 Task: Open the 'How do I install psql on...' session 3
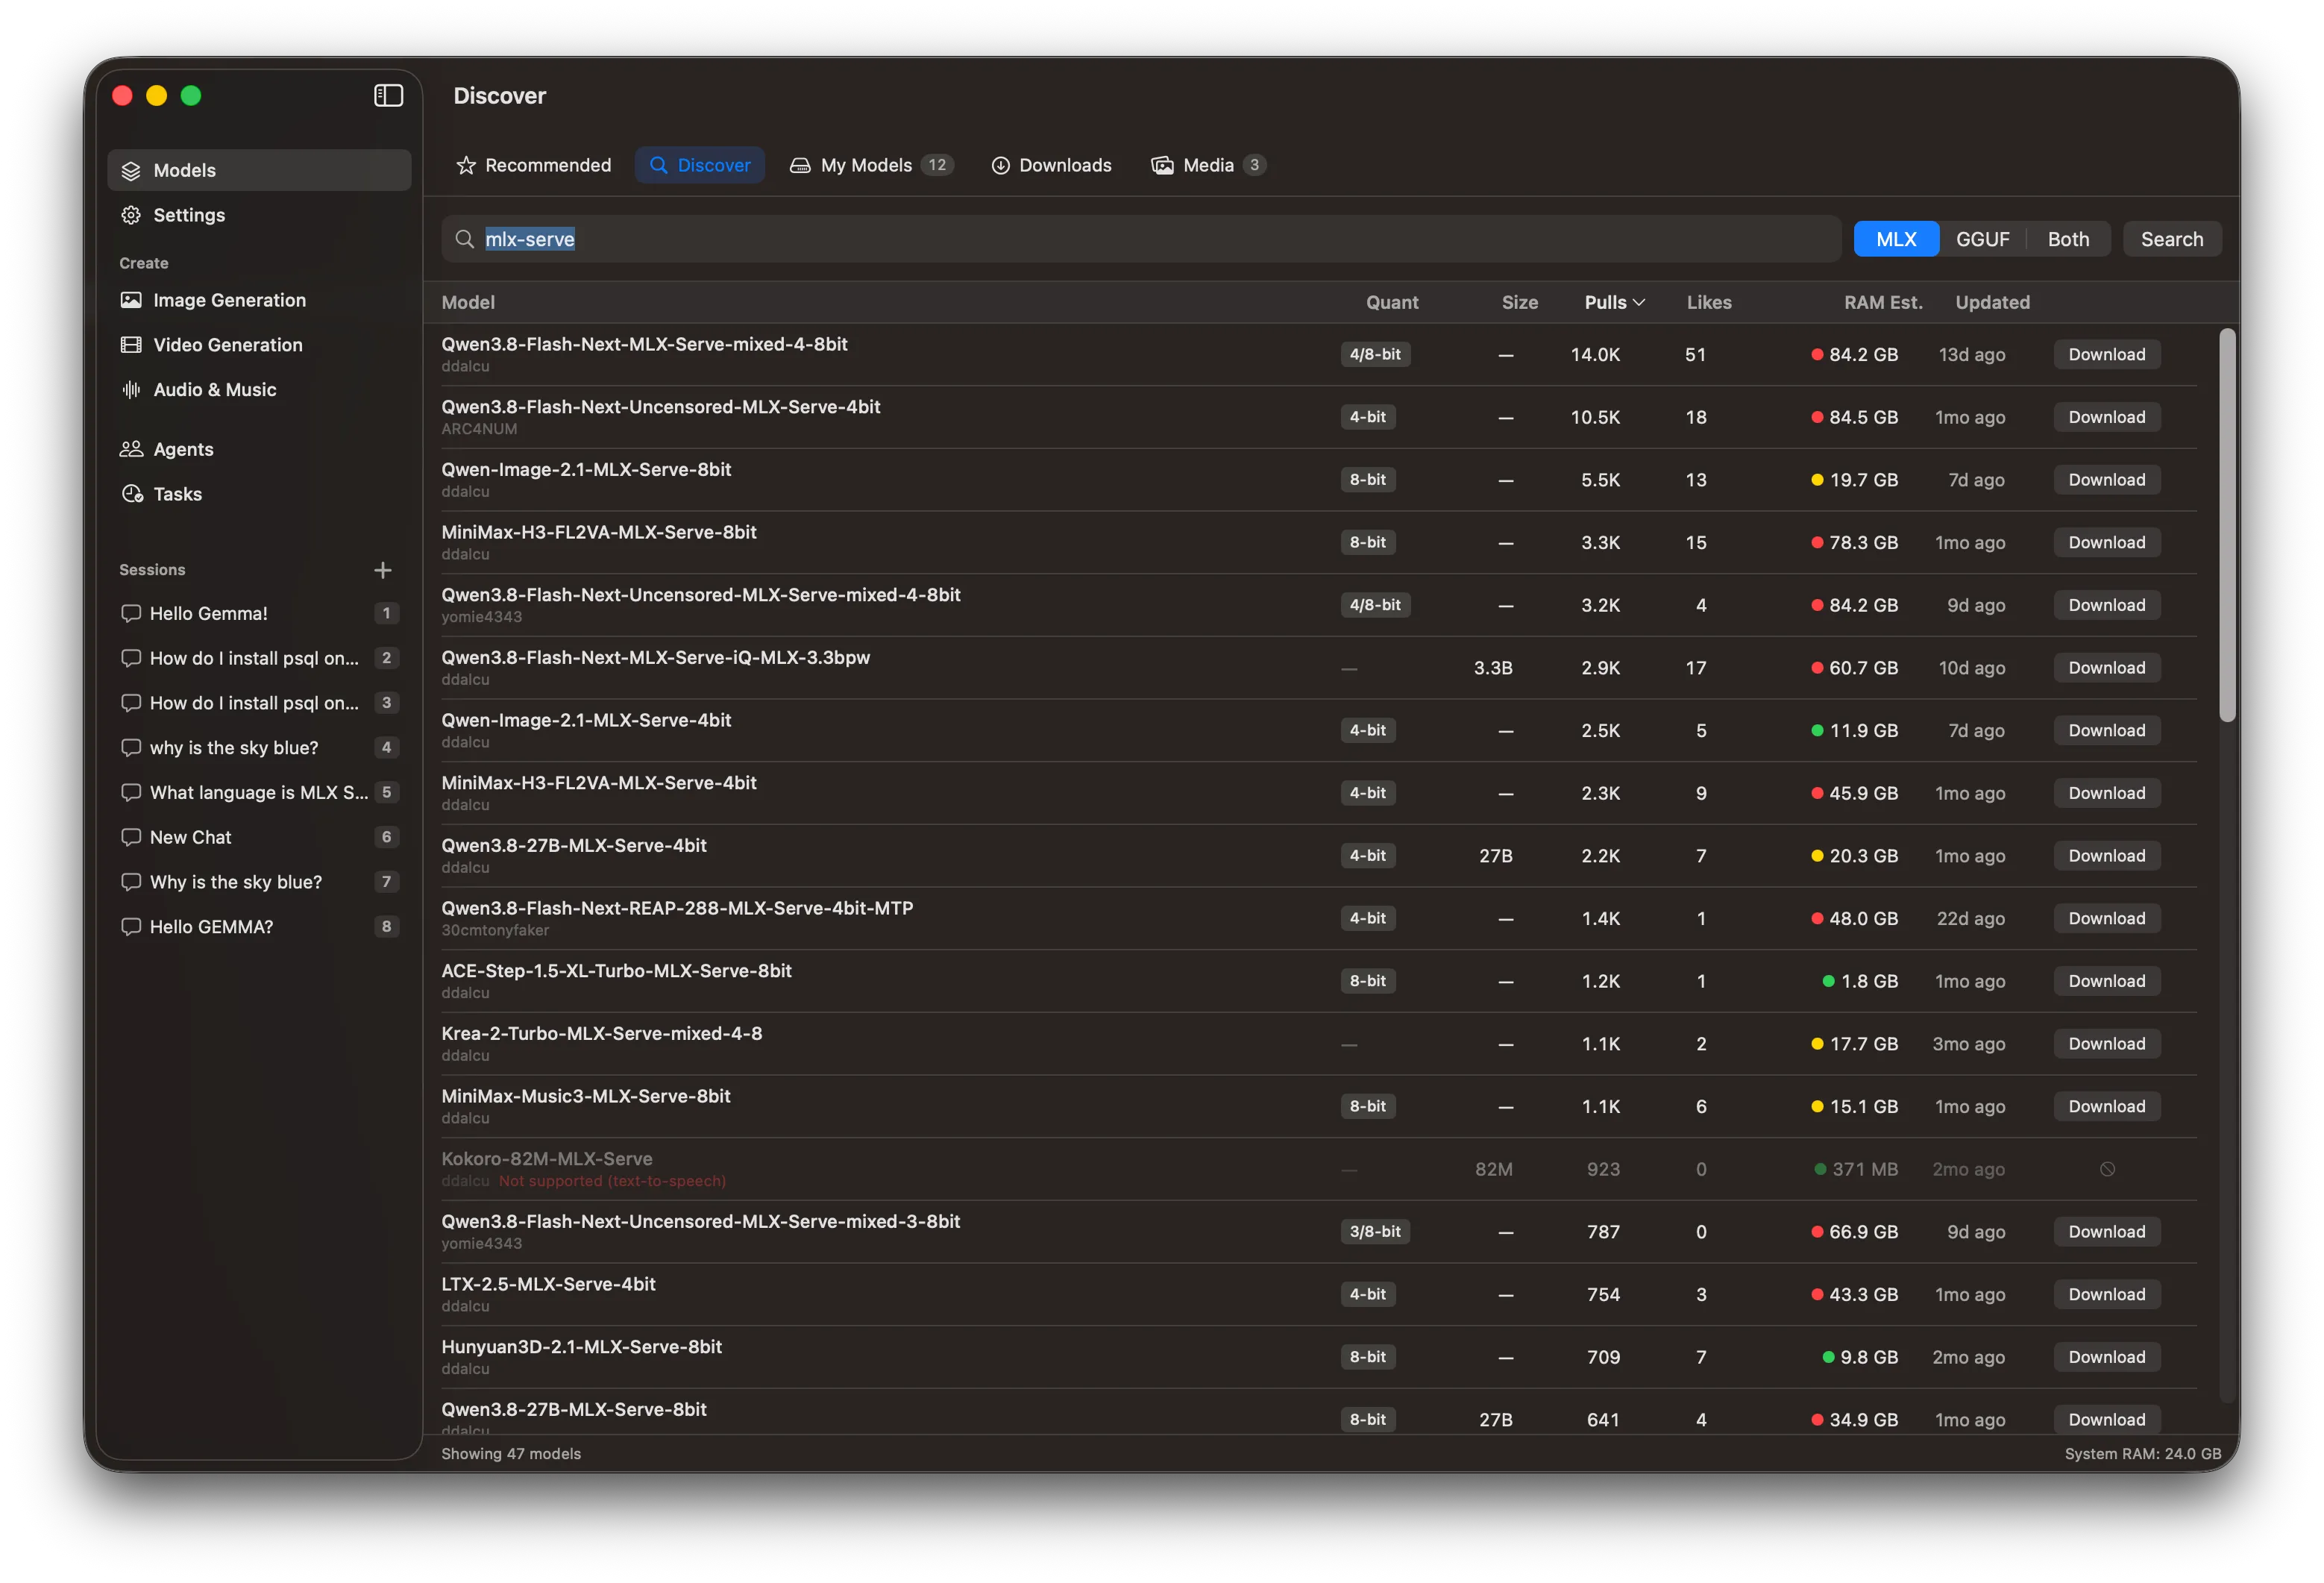(x=259, y=703)
